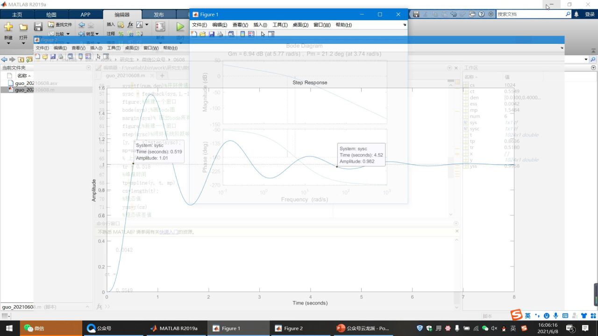Open Window (窗口) menu in Figure 2
598x336 pixels.
tap(151, 48)
